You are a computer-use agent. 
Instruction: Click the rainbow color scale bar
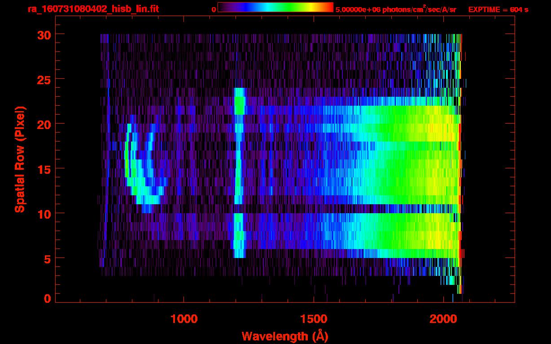(x=275, y=7)
